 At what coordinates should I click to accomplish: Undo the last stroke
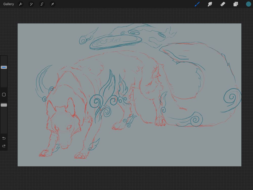[x=4, y=138]
